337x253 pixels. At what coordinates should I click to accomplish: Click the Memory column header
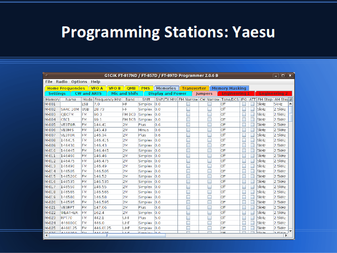[53, 100]
